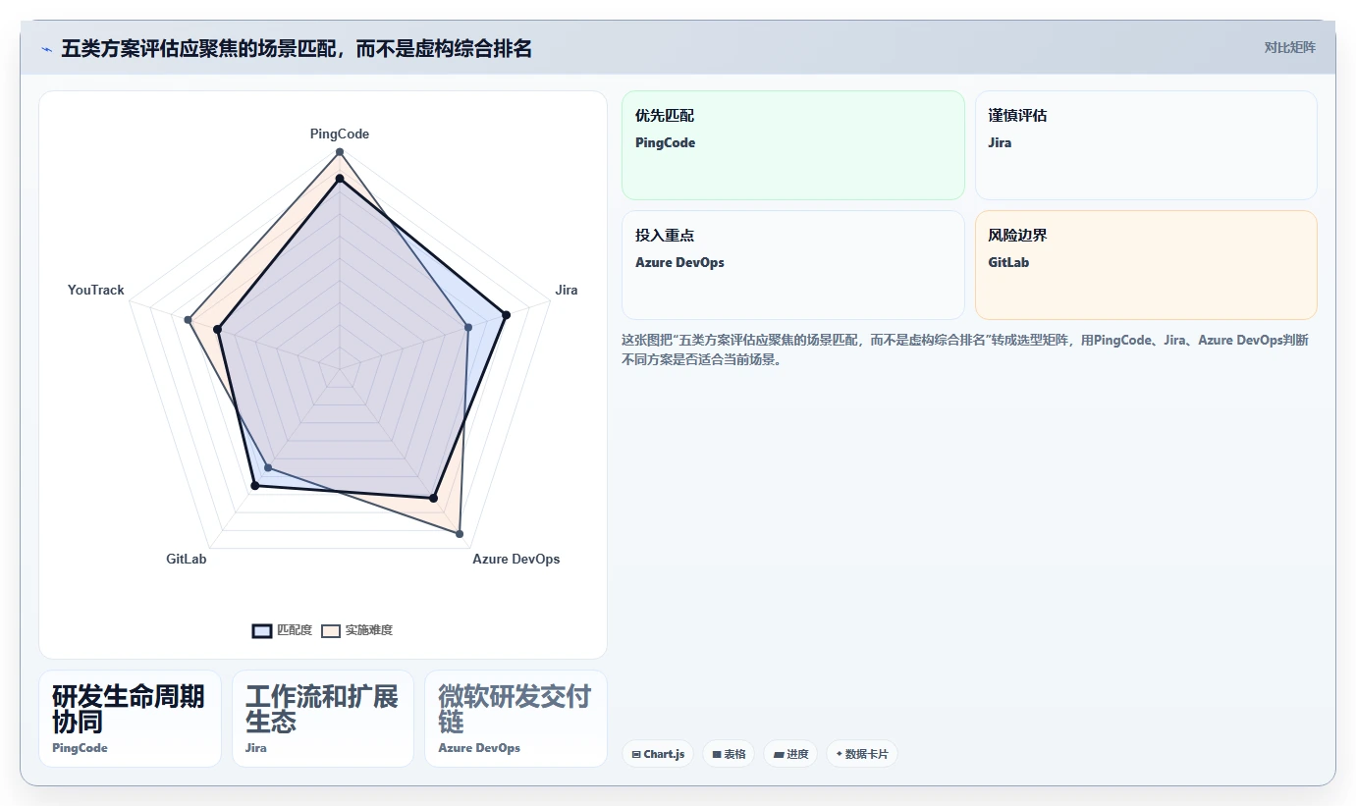
Task: Open the 投入重点 Azure DevOps card
Action: click(793, 265)
